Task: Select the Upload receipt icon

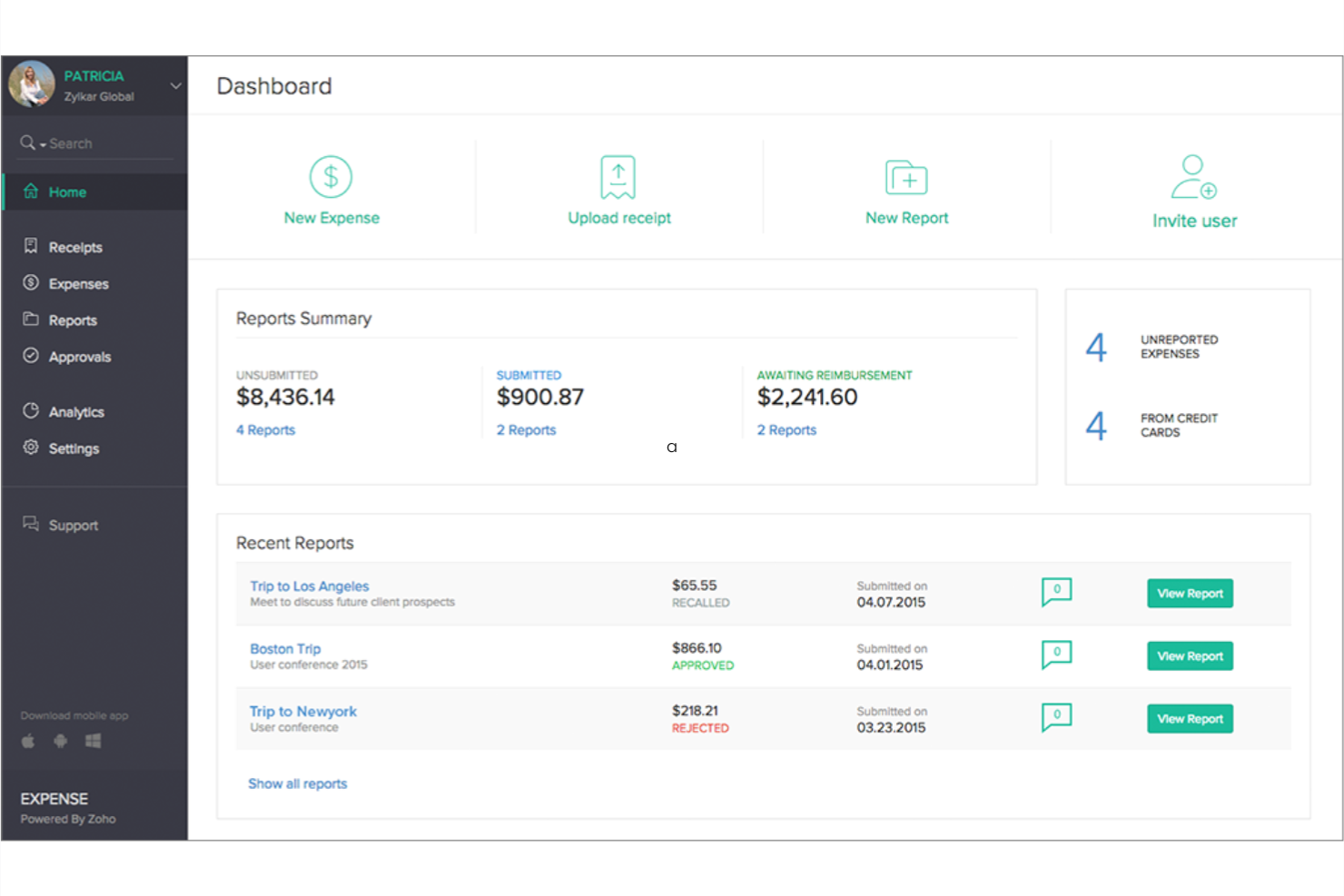Action: [618, 177]
